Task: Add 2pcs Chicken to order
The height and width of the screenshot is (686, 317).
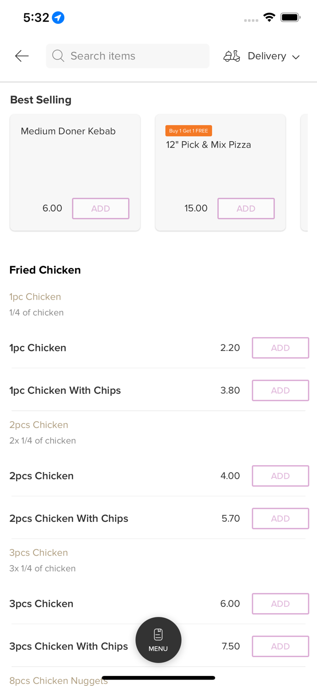Action: pos(280,476)
